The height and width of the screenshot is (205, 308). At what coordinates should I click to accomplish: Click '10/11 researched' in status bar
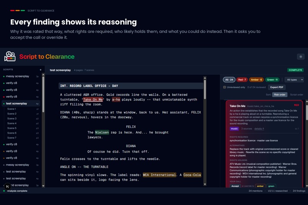pyautogui.click(x=277, y=191)
